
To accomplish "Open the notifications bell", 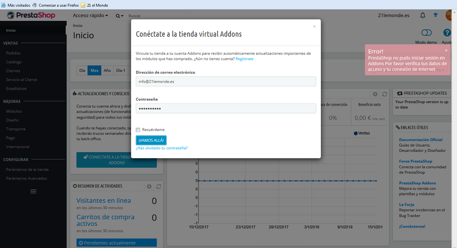I will pyautogui.click(x=423, y=15).
